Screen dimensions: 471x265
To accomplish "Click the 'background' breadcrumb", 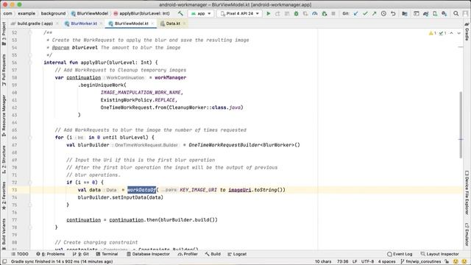I will [53, 13].
